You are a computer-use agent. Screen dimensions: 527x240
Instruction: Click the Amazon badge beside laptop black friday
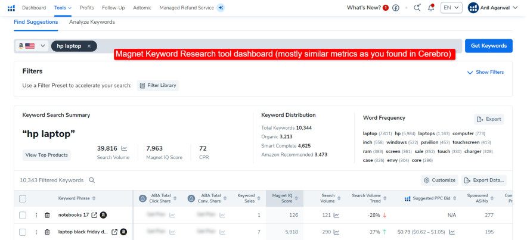123,232
